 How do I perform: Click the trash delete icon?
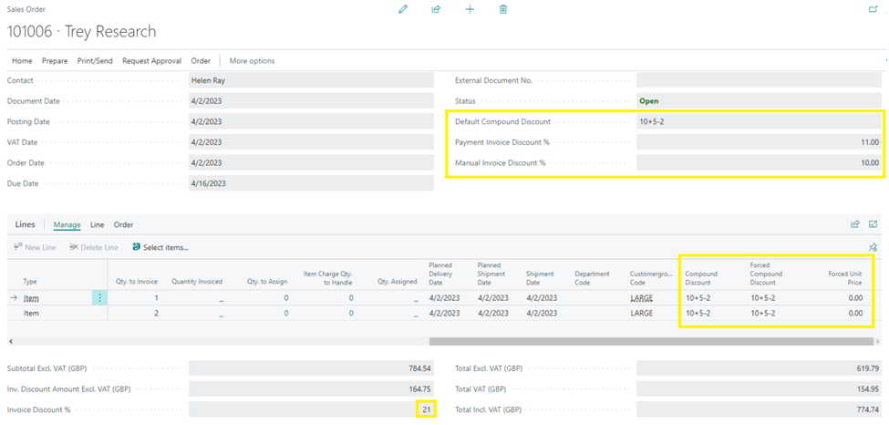pyautogui.click(x=503, y=10)
